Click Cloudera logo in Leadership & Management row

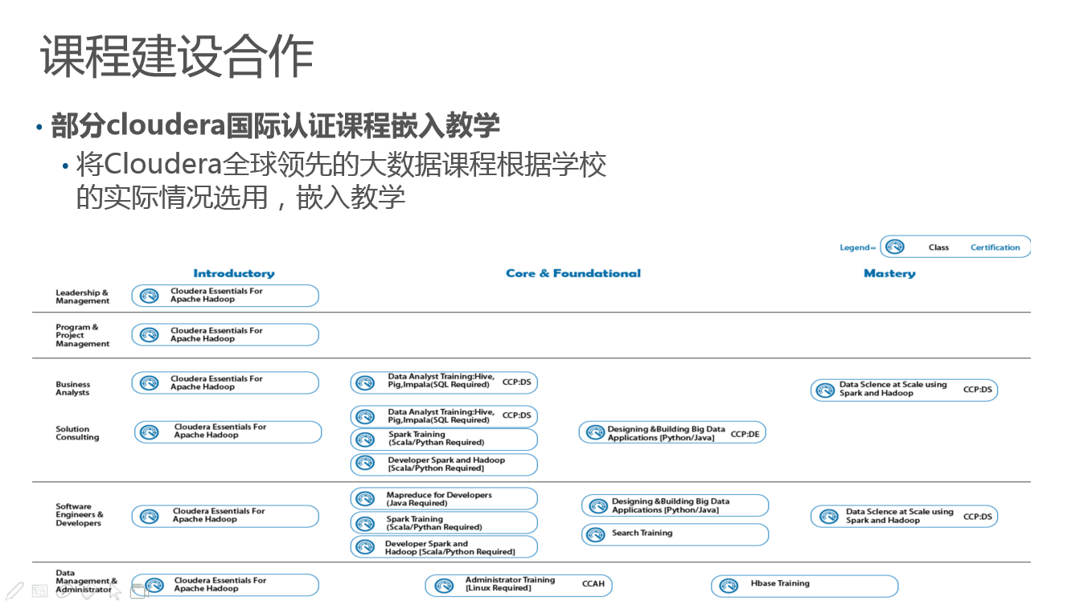tap(149, 296)
